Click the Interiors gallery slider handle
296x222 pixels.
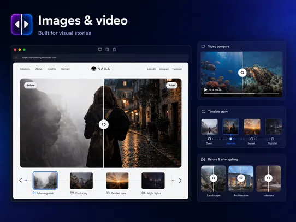tap(268, 178)
